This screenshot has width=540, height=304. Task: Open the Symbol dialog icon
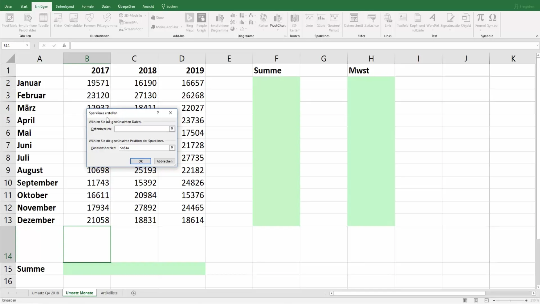point(493,21)
